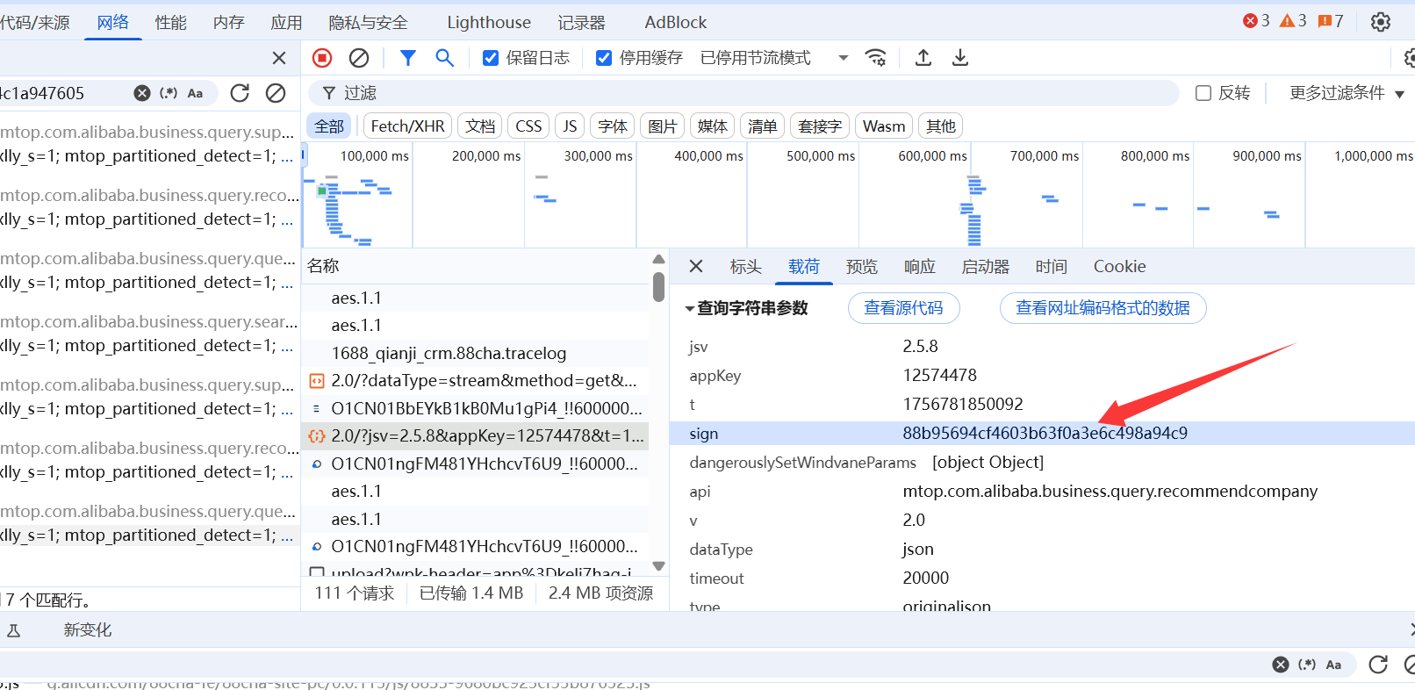Open network search magnifier
This screenshot has height=690, width=1415.
coord(445,58)
